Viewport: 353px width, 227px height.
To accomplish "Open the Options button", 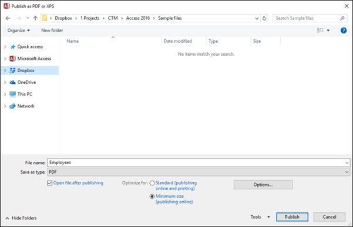I will (x=263, y=185).
